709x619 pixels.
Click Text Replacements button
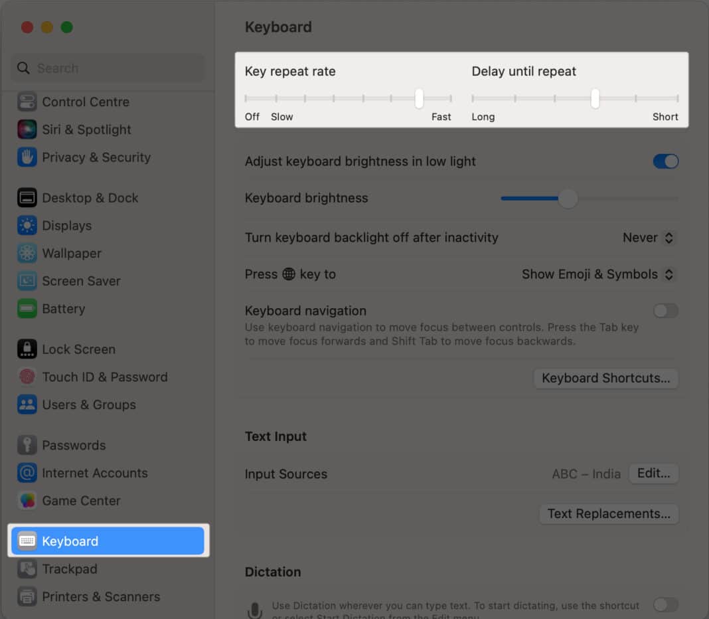click(608, 513)
